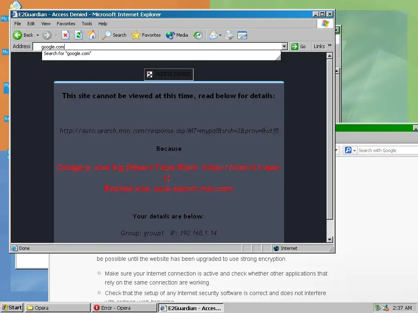Viewport: 418px width, 313px height.
Task: Click the Internet zone globe icon
Action: click(x=276, y=248)
